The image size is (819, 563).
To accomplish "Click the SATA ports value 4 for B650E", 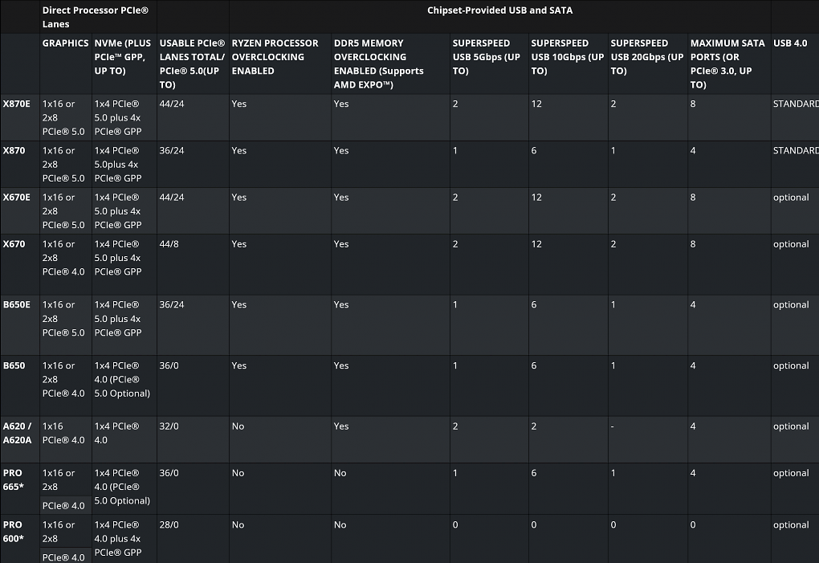I will coord(693,304).
